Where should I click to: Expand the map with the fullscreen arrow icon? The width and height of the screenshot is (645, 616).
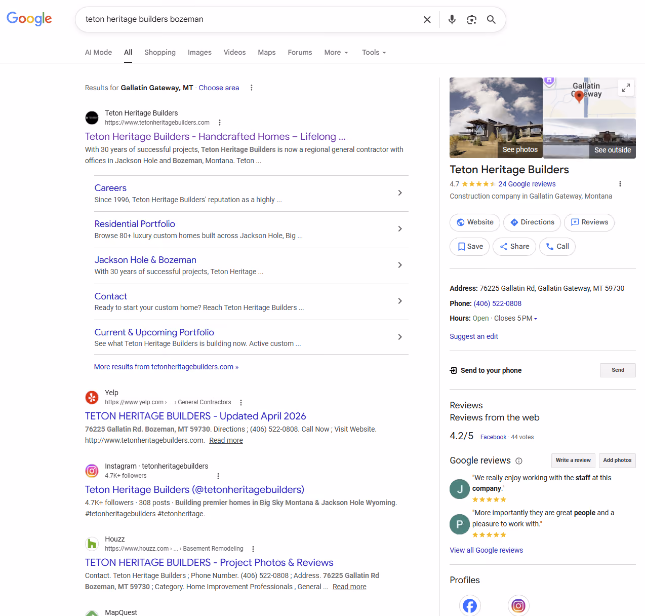coord(626,88)
